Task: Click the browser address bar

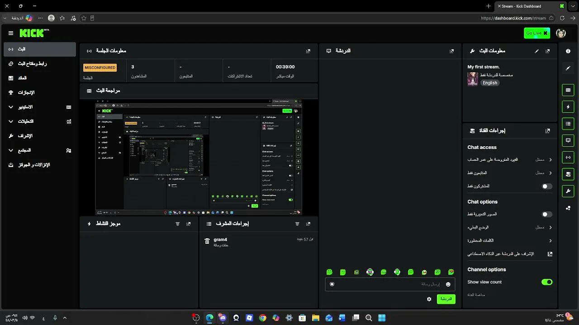Action: pos(513,18)
